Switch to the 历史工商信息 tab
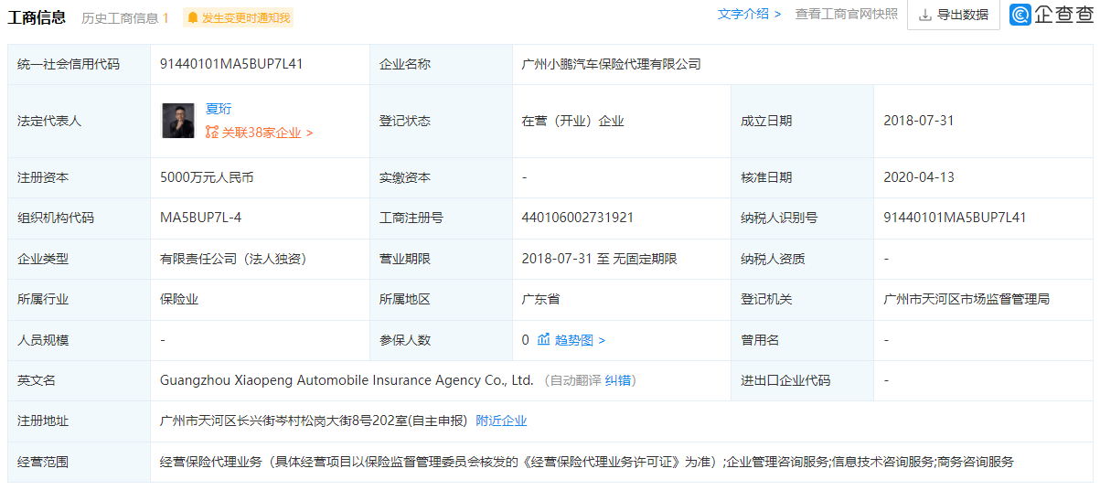 [124, 18]
